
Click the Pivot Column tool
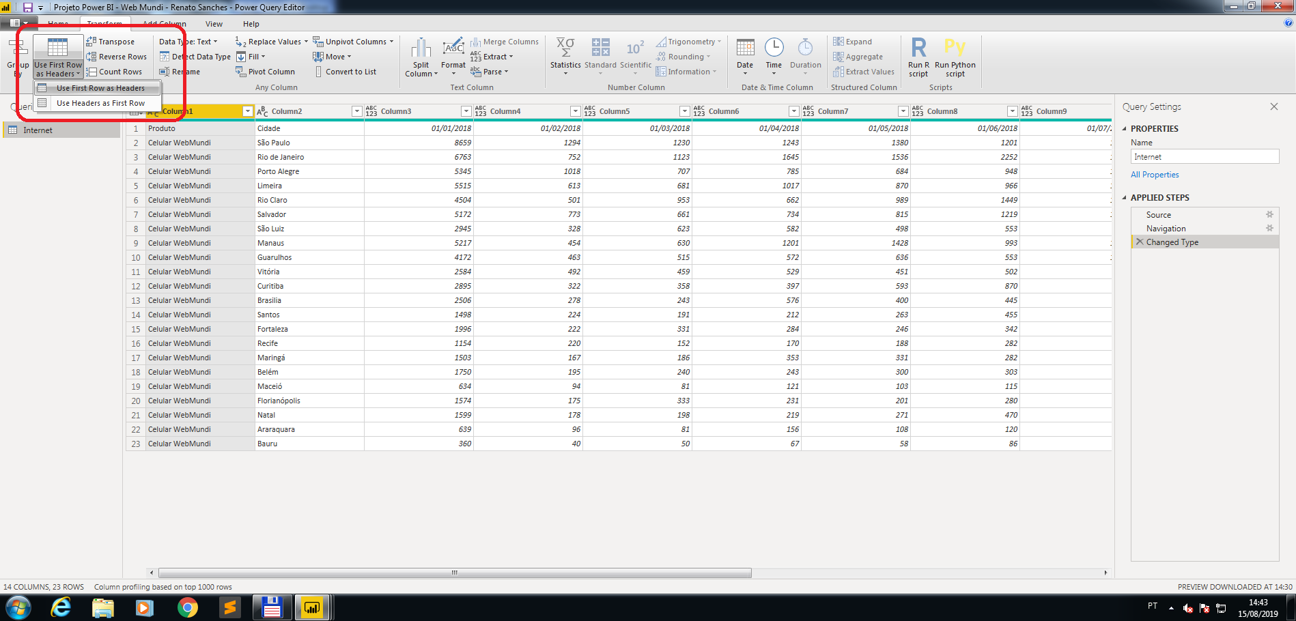(265, 72)
